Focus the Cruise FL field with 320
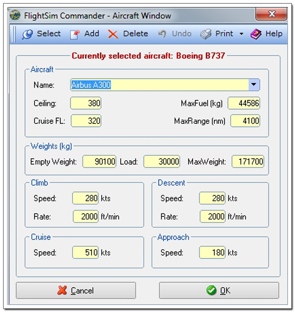 coord(86,121)
